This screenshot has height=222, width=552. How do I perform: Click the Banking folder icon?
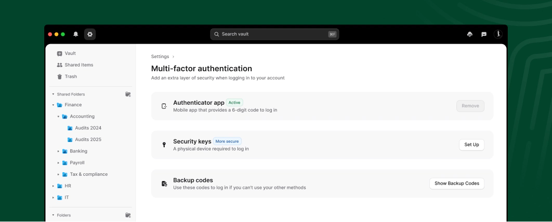(65, 151)
